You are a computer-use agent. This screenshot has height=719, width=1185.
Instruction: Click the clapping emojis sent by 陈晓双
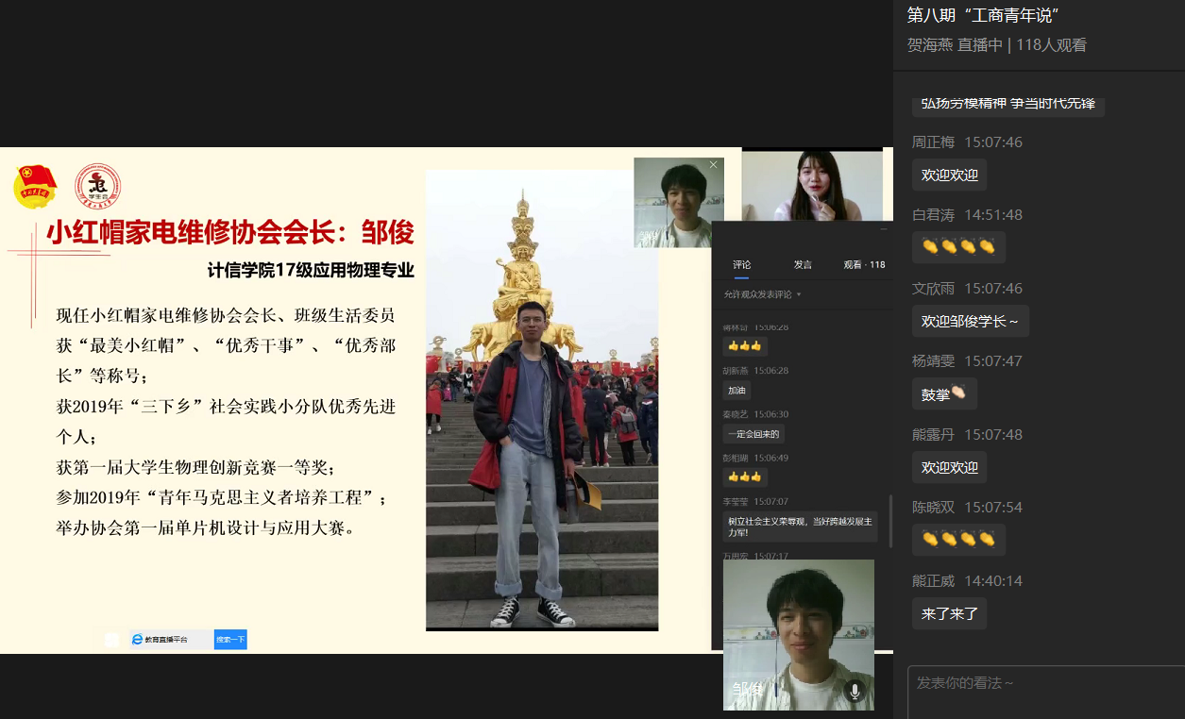pos(958,540)
